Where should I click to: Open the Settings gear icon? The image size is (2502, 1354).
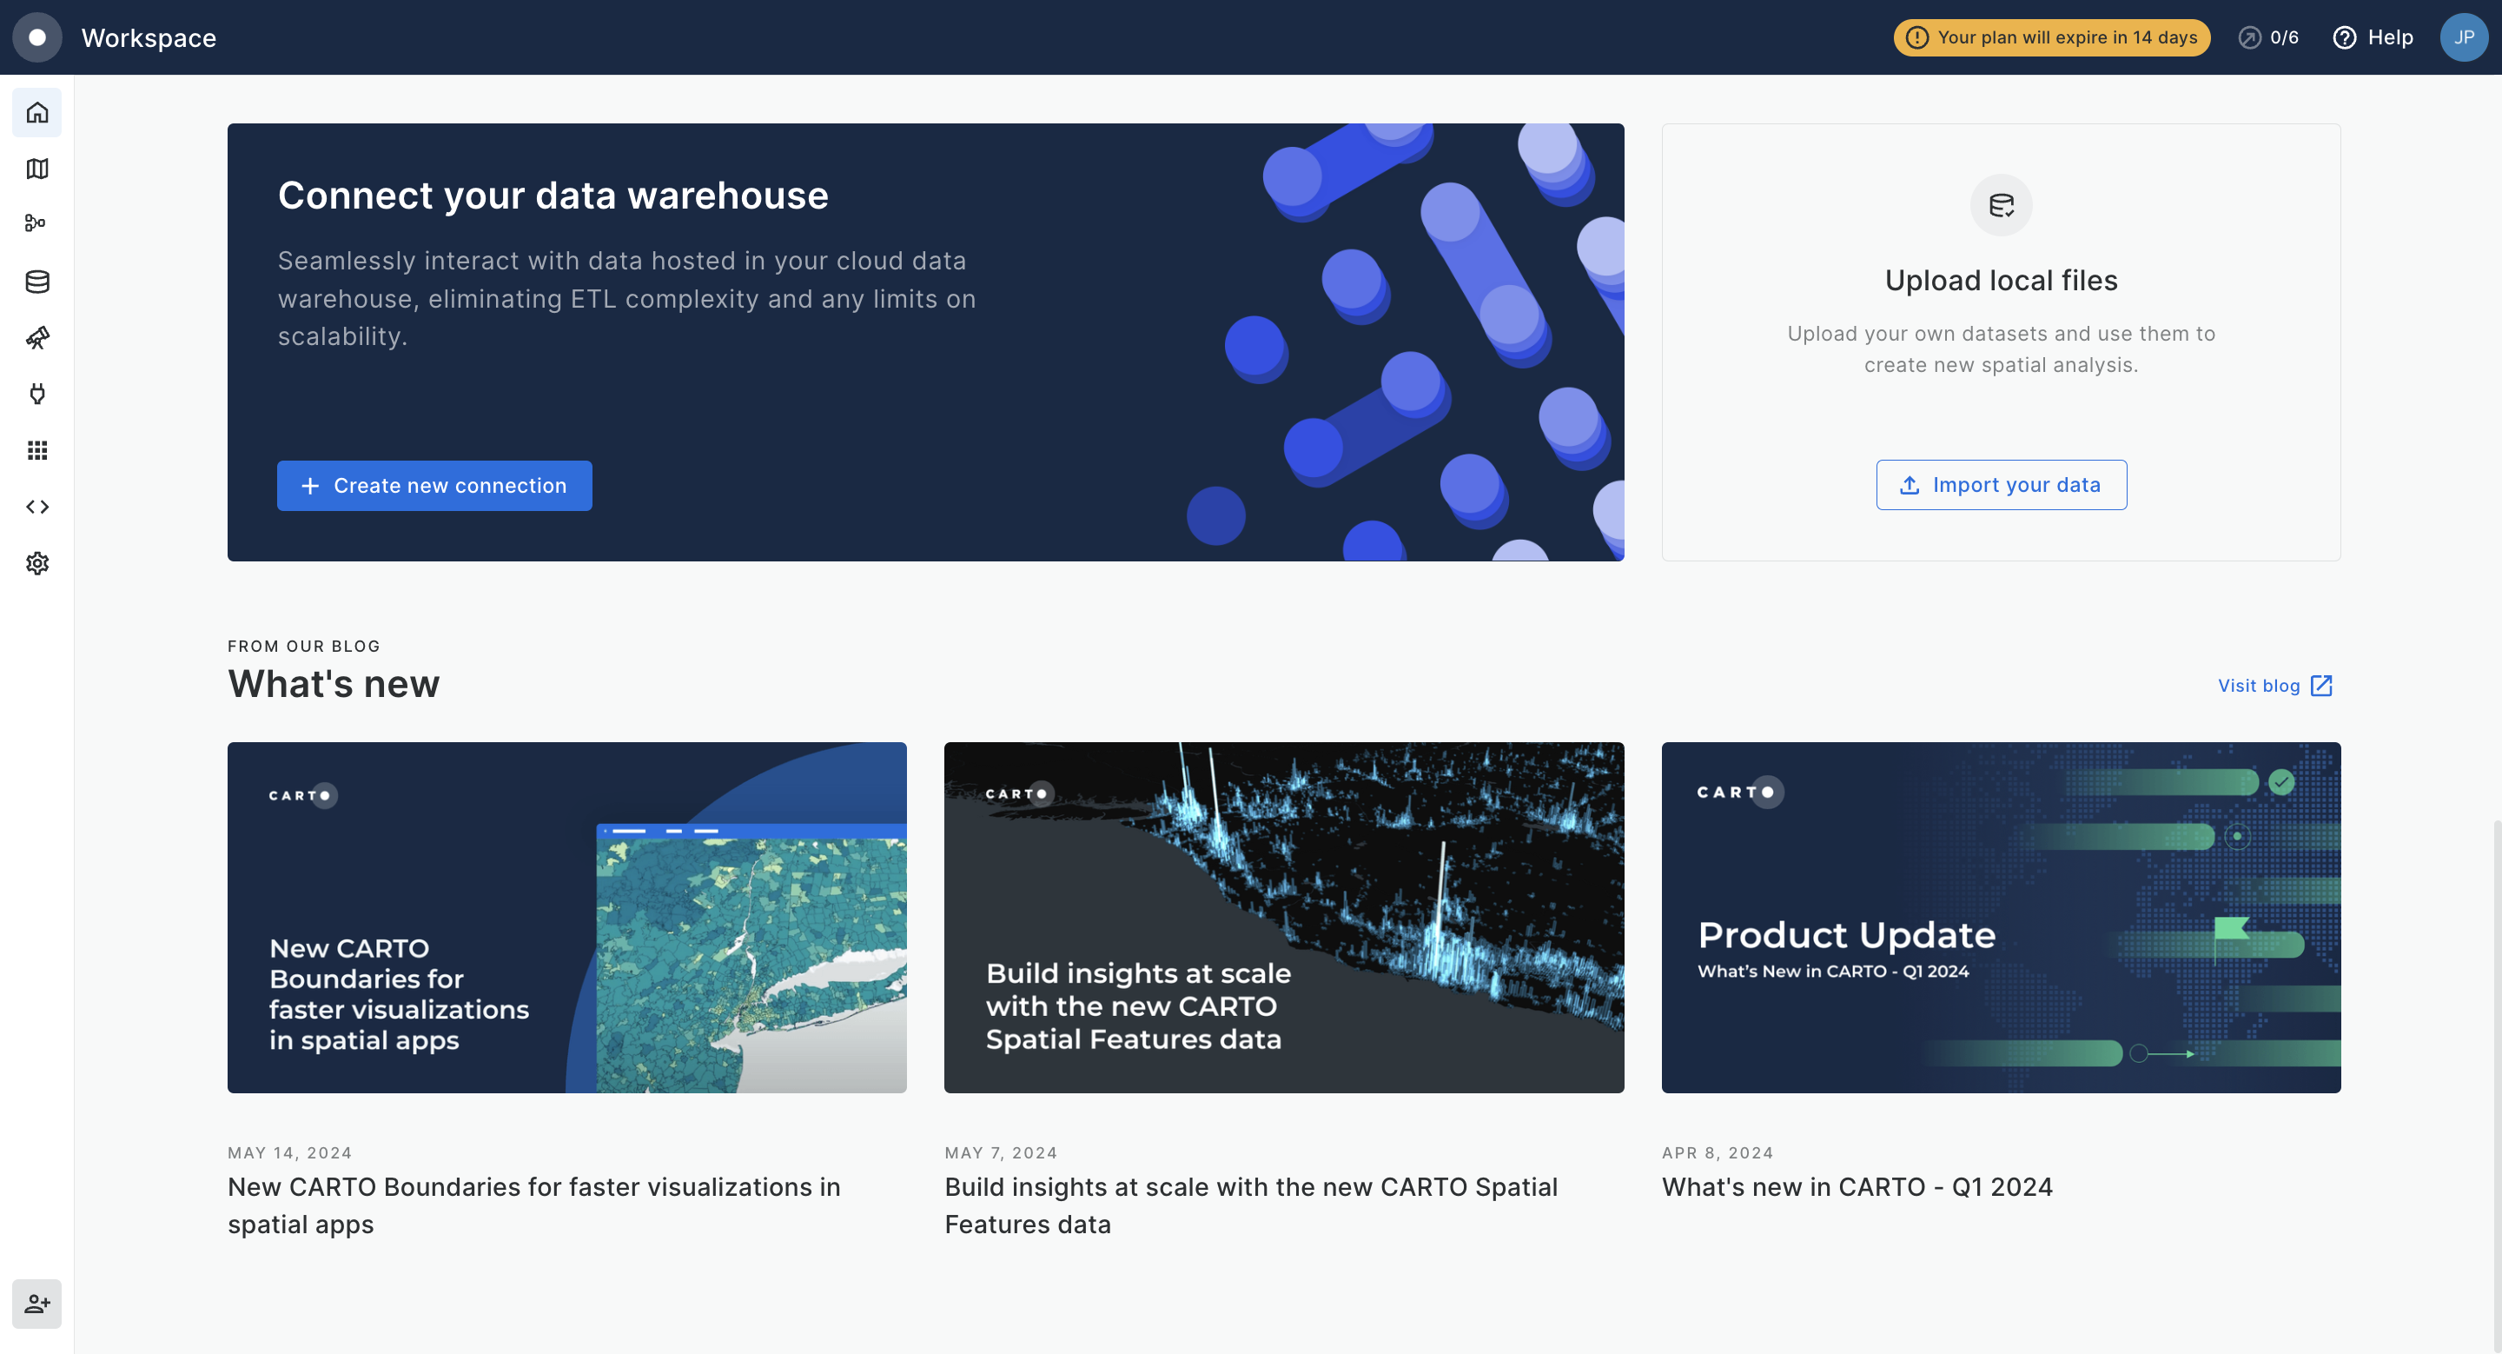(x=36, y=563)
